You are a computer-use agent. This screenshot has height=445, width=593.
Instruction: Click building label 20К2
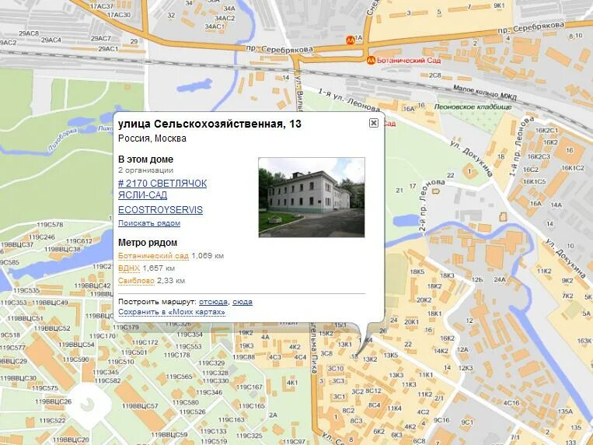(x=424, y=300)
